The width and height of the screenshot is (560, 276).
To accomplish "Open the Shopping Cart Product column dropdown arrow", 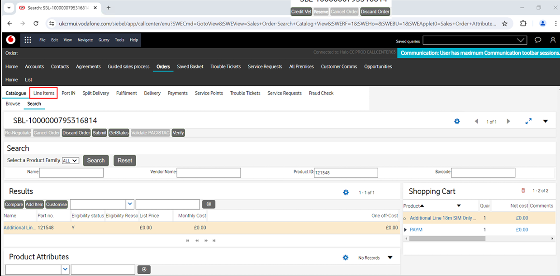I will point(459,206).
